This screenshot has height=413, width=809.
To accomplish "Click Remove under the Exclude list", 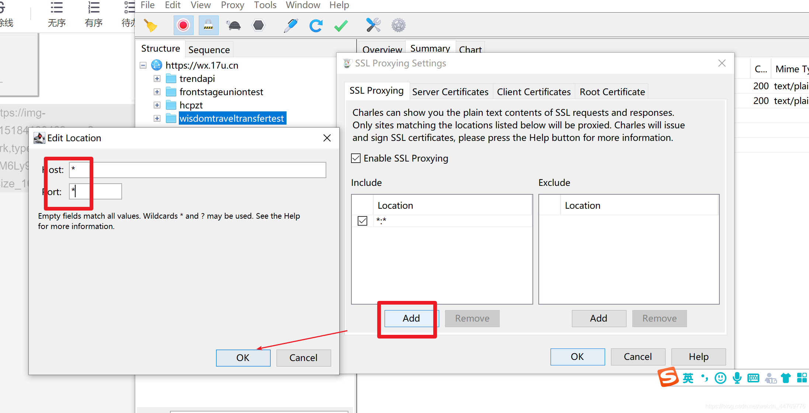I will pos(659,318).
